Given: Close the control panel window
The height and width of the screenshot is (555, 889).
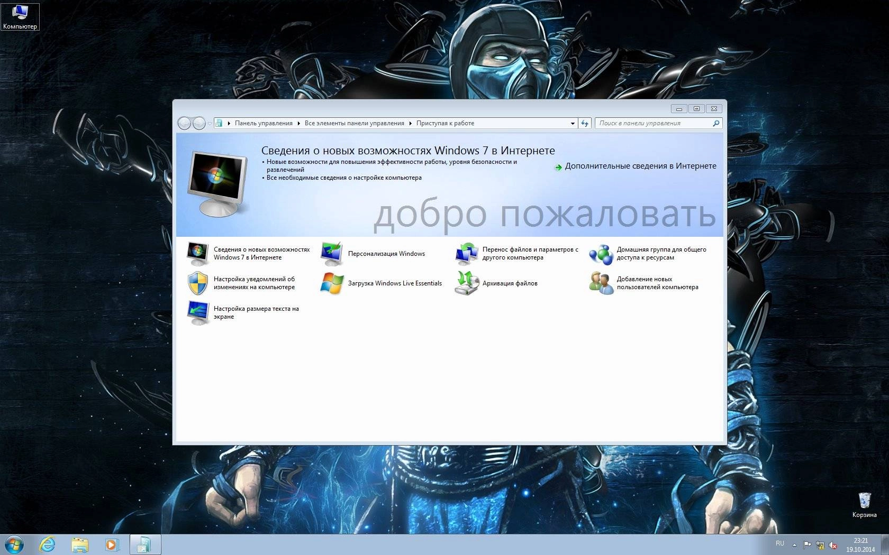Looking at the screenshot, I should [714, 109].
